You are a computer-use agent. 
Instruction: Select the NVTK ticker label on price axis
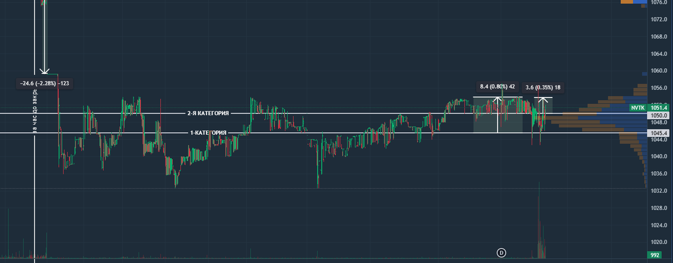point(638,107)
